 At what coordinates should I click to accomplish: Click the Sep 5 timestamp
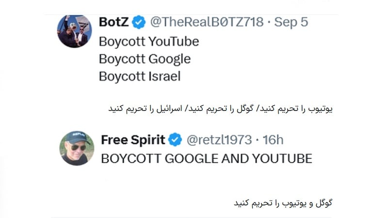(292, 22)
